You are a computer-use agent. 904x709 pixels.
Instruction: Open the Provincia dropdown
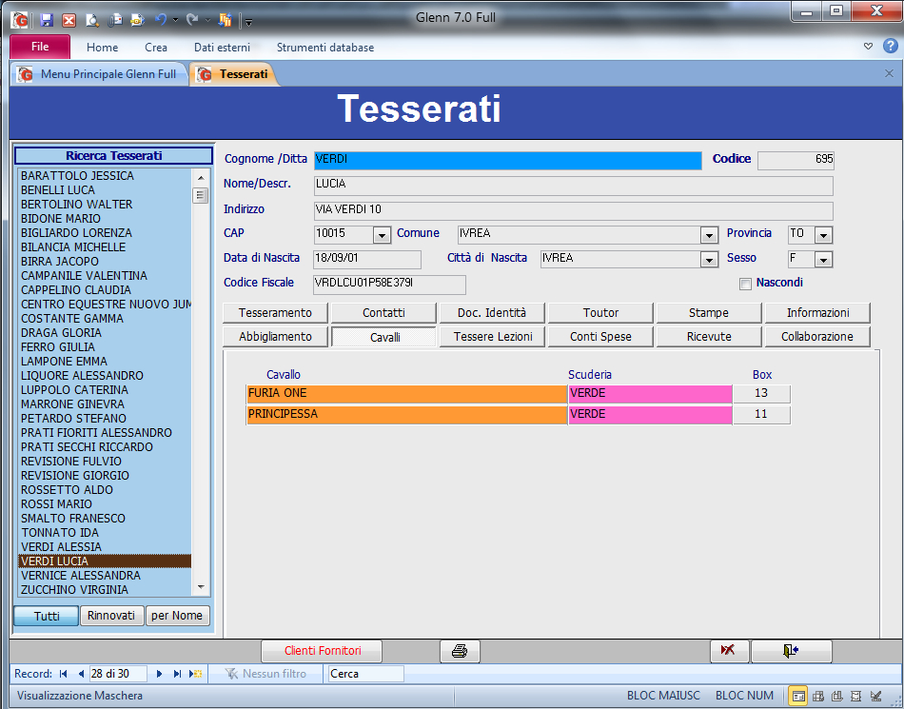[824, 235]
